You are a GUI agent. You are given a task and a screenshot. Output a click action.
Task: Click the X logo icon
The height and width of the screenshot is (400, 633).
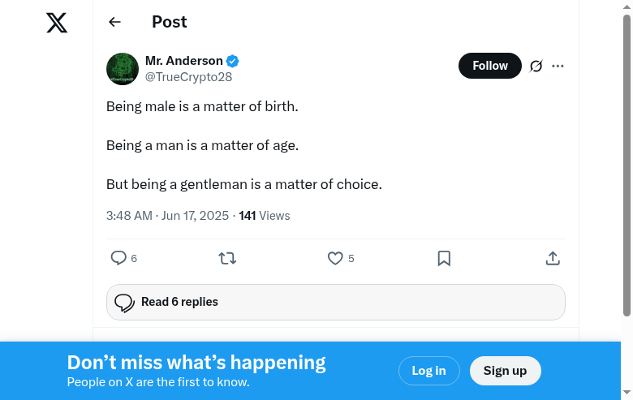tap(57, 23)
